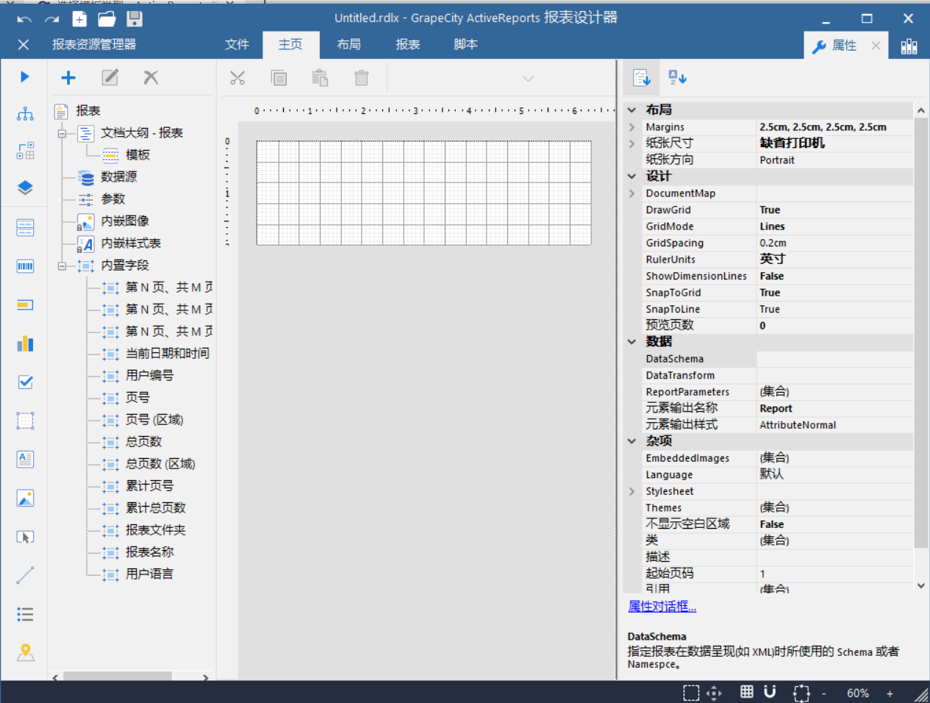The width and height of the screenshot is (930, 703).
Task: Open the 属性对话框... link
Action: tap(662, 606)
